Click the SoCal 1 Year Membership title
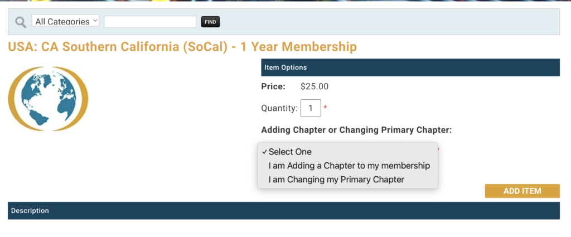571x237 pixels. click(x=182, y=47)
